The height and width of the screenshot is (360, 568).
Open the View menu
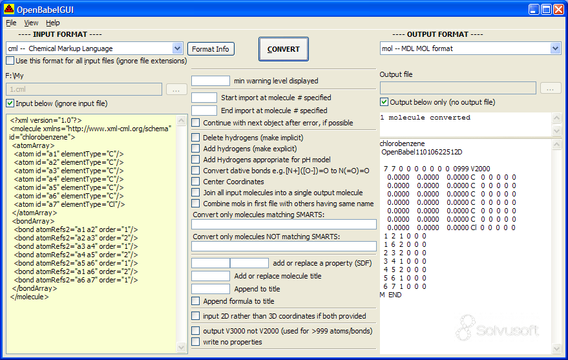pyautogui.click(x=31, y=23)
